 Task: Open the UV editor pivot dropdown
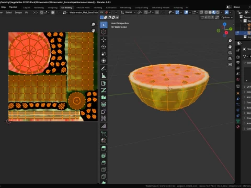tap(36, 13)
